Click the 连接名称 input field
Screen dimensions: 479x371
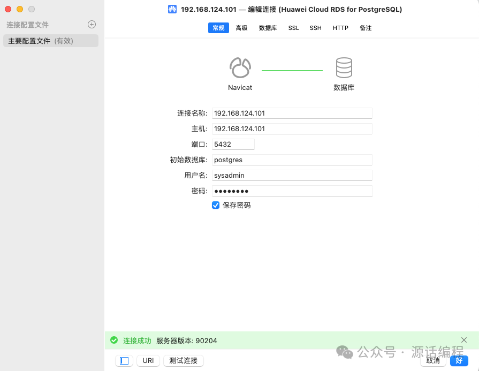point(292,113)
